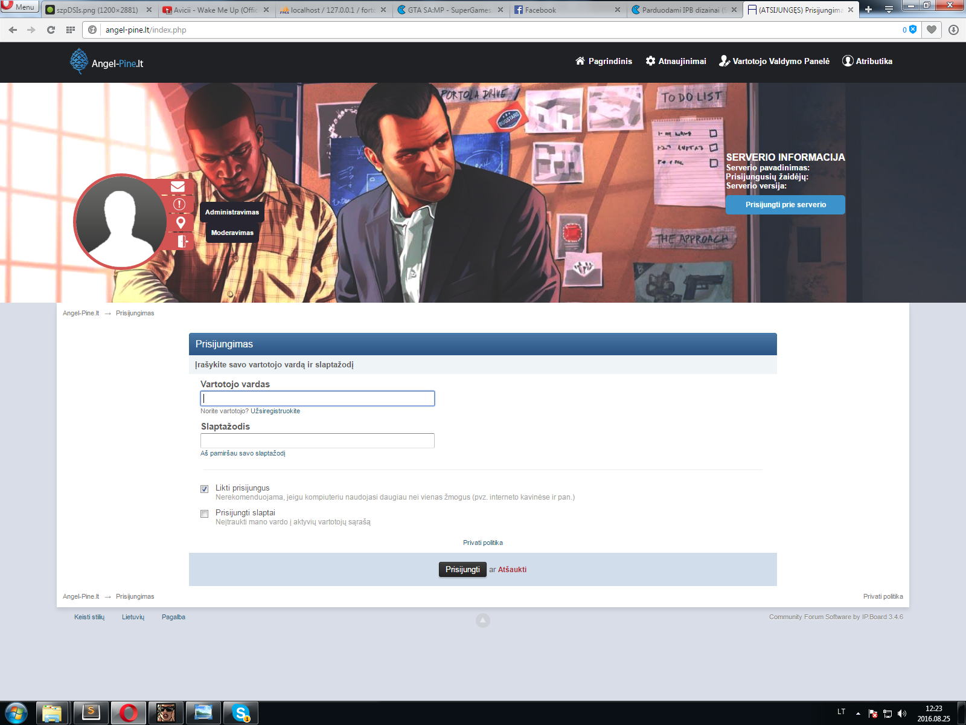Click the Atšaukti cancel link

[x=512, y=570]
